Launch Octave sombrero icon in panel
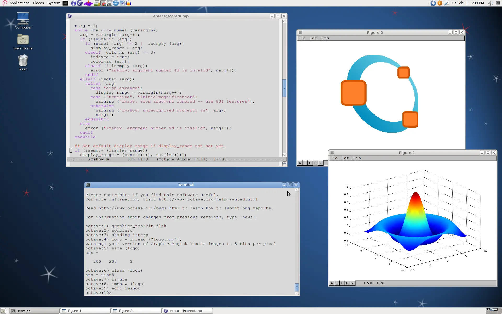This screenshot has height=314, width=502. [x=88, y=3]
